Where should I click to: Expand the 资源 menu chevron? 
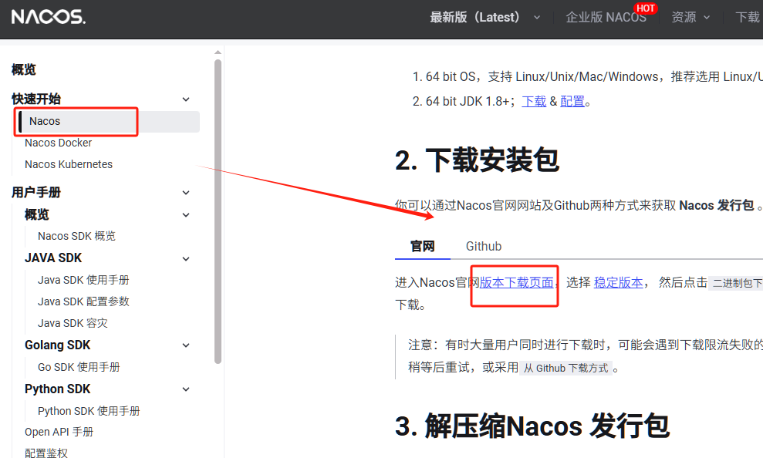(x=707, y=18)
